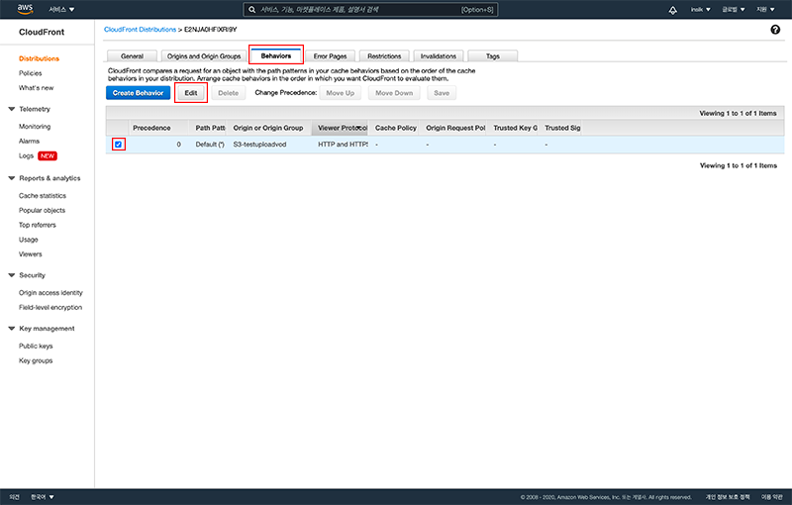Focus the AWS services search field
Image resolution: width=792 pixels, height=505 pixels.
click(370, 10)
